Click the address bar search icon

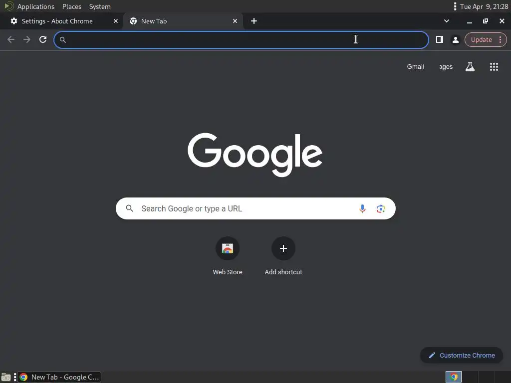pyautogui.click(x=63, y=40)
